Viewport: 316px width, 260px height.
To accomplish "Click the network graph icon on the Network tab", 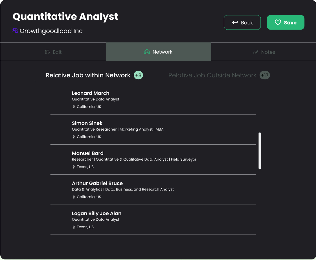I will pyautogui.click(x=147, y=52).
